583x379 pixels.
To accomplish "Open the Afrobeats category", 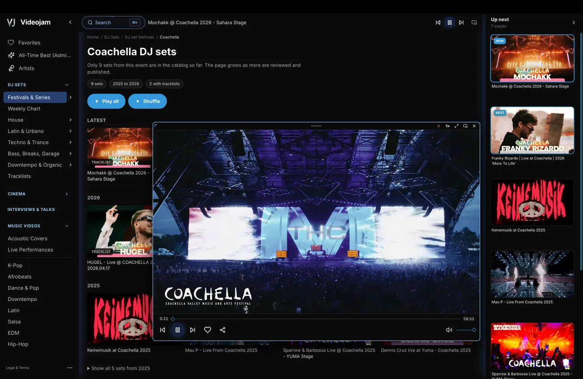I will 20,277.
